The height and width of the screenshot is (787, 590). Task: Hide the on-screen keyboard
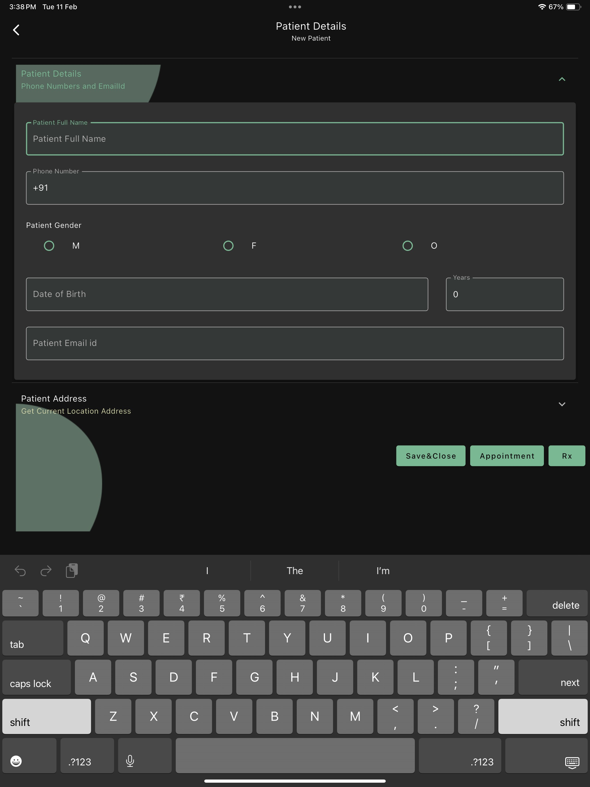click(546, 756)
